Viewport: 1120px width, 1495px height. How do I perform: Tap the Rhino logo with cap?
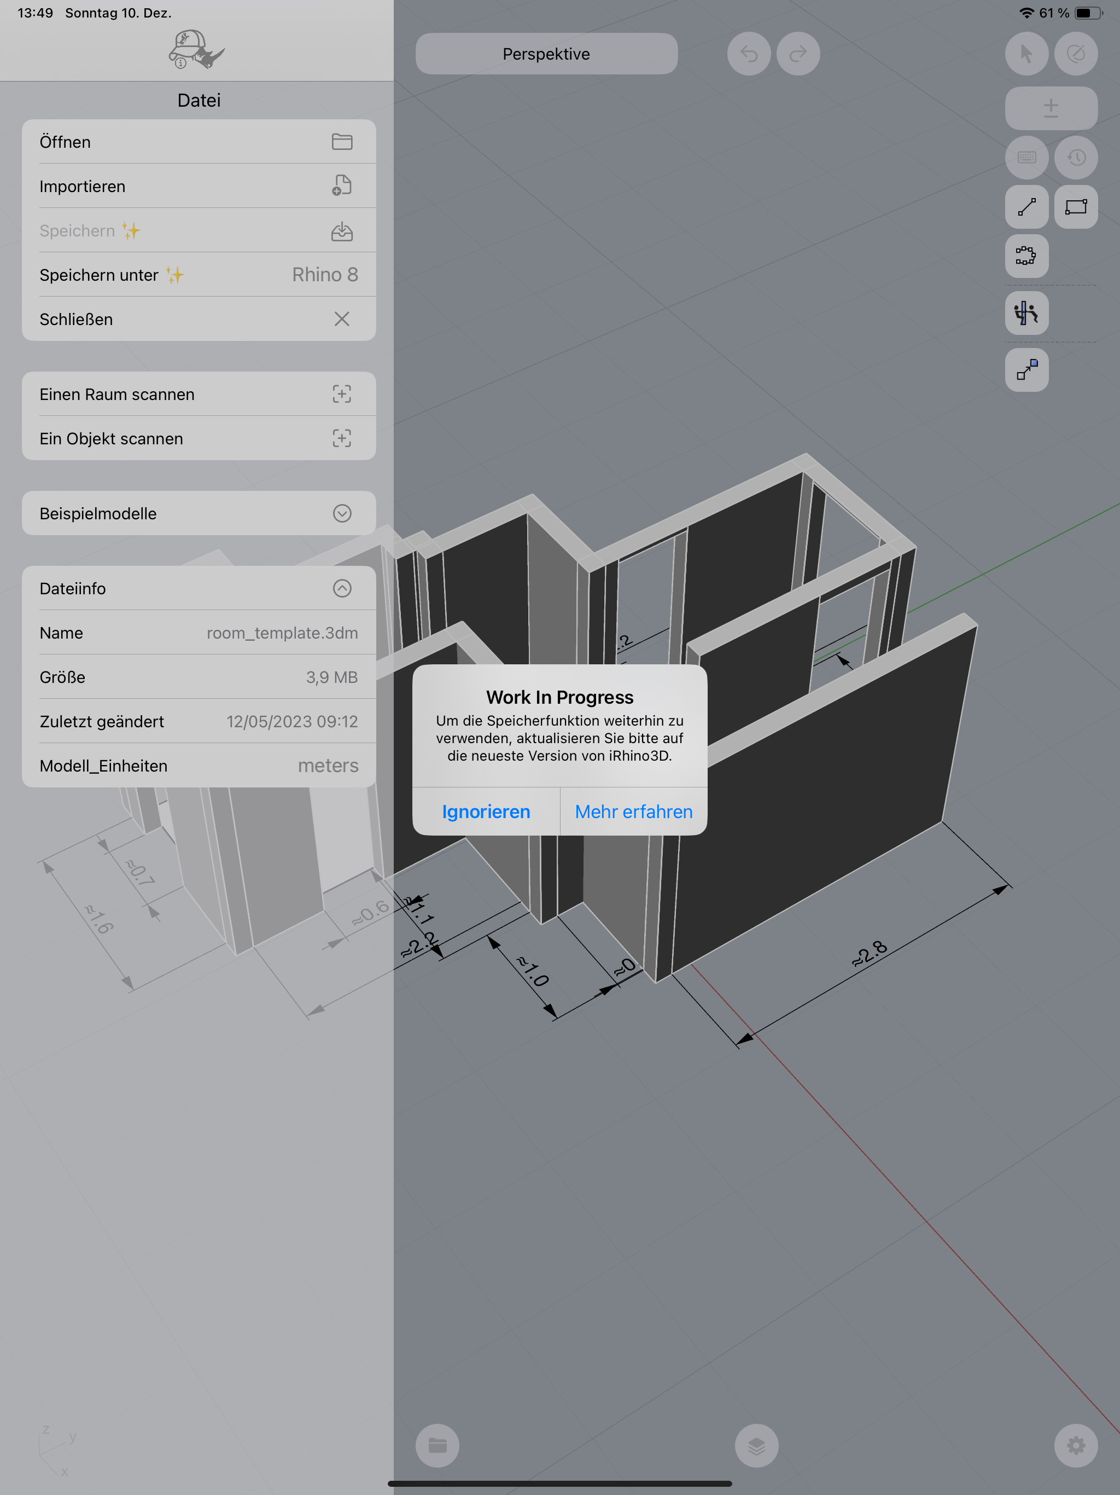tap(196, 49)
